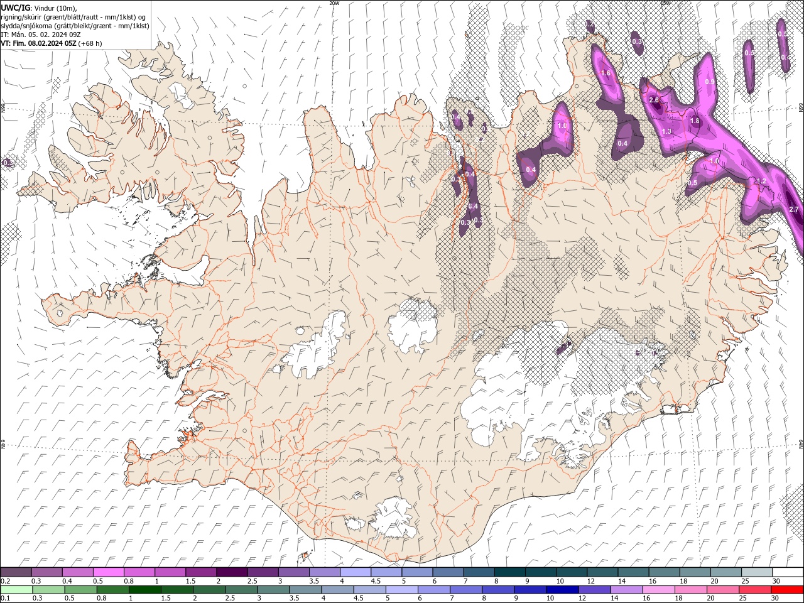The height and width of the screenshot is (603, 804).
Task: Click the red swatch ending the lower legend row
Action: [x=787, y=590]
